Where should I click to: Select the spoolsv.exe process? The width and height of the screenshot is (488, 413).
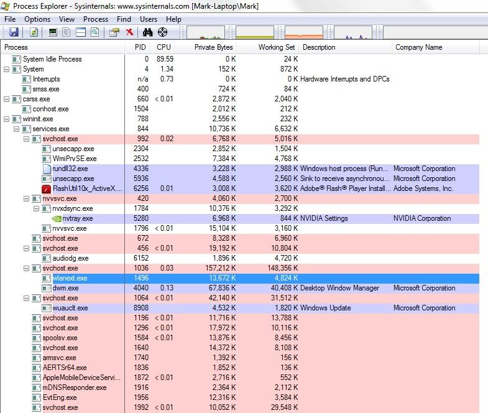pos(239,338)
